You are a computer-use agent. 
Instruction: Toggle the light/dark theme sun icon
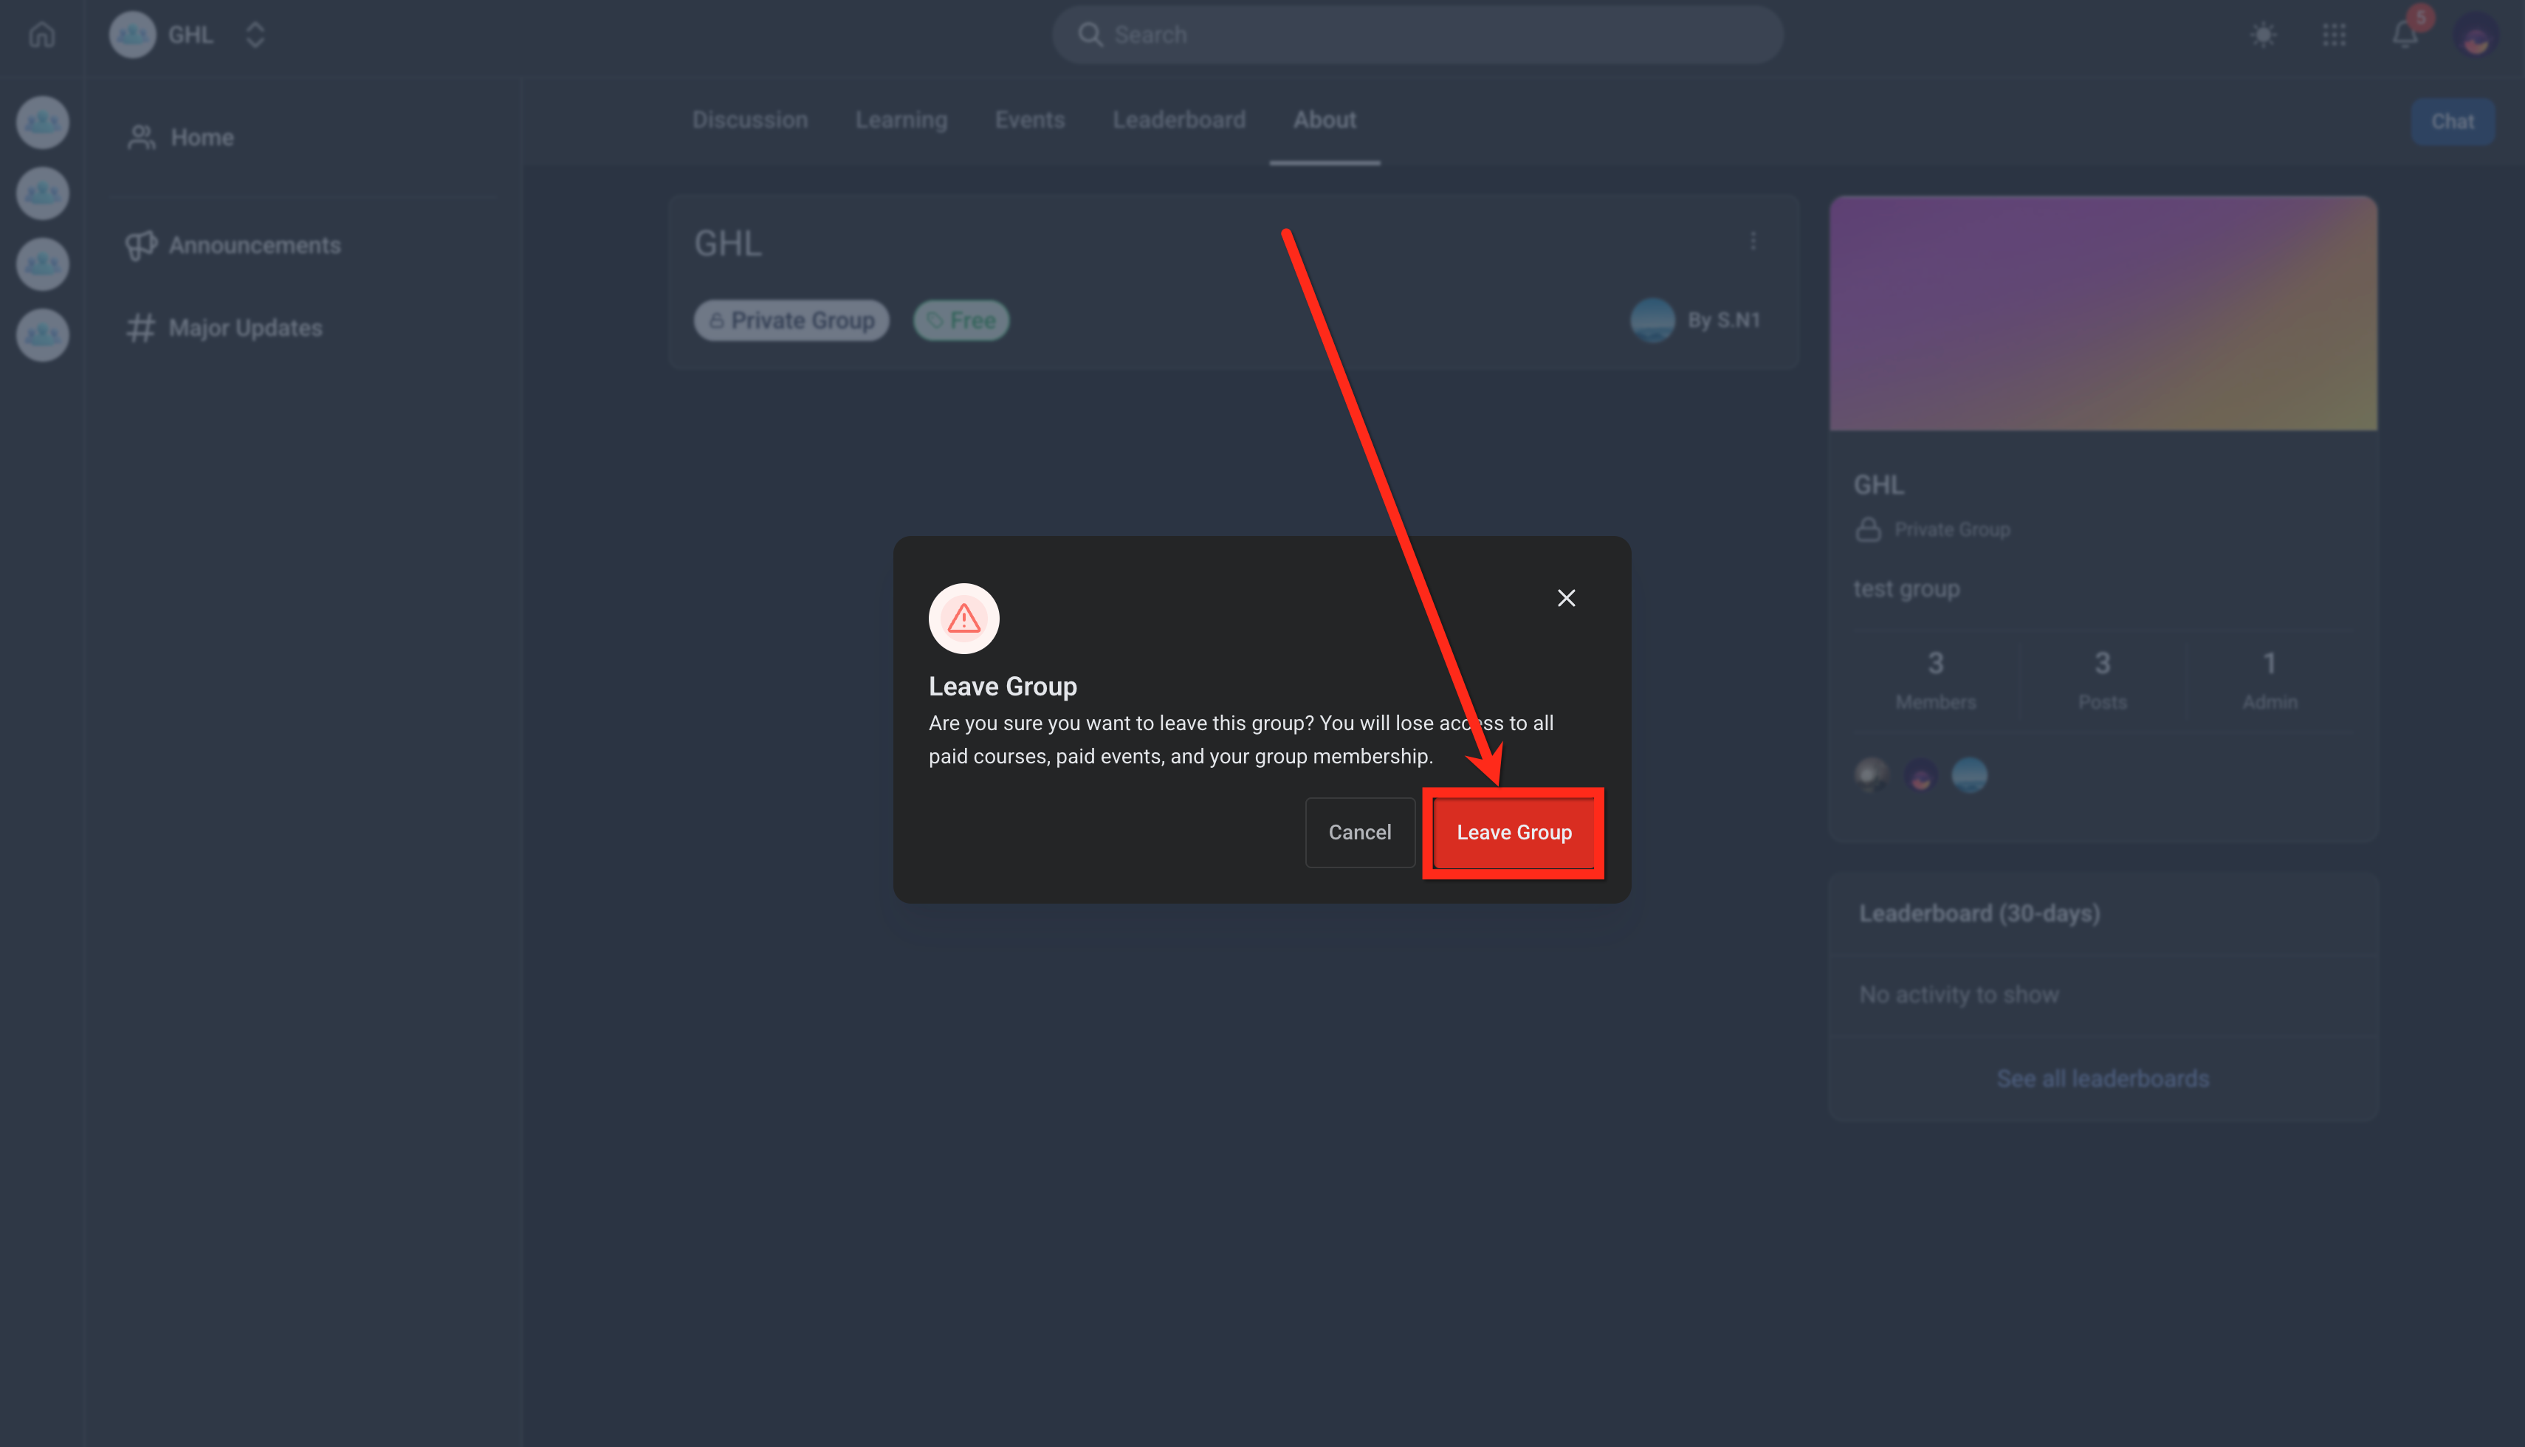click(2263, 35)
